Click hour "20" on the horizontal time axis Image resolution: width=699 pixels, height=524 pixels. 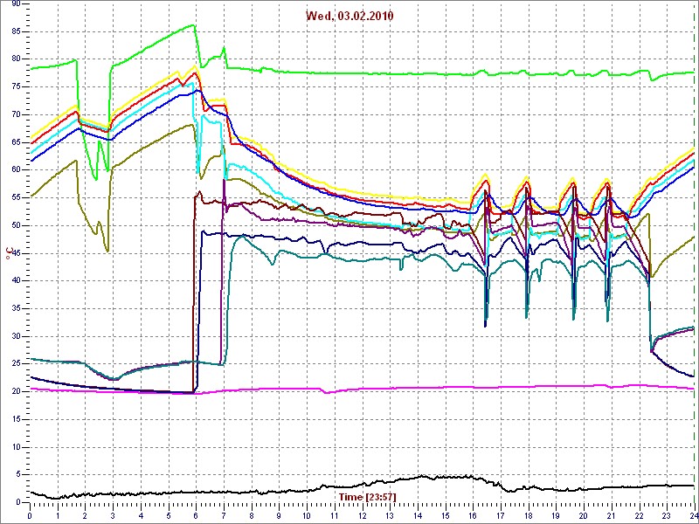coord(584,515)
